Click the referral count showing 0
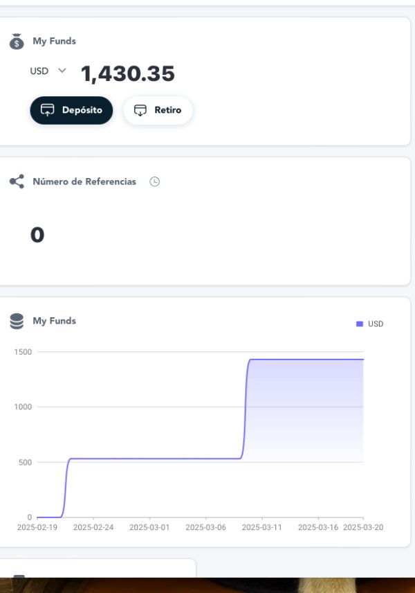Screen dimensions: 415x593 (37, 236)
